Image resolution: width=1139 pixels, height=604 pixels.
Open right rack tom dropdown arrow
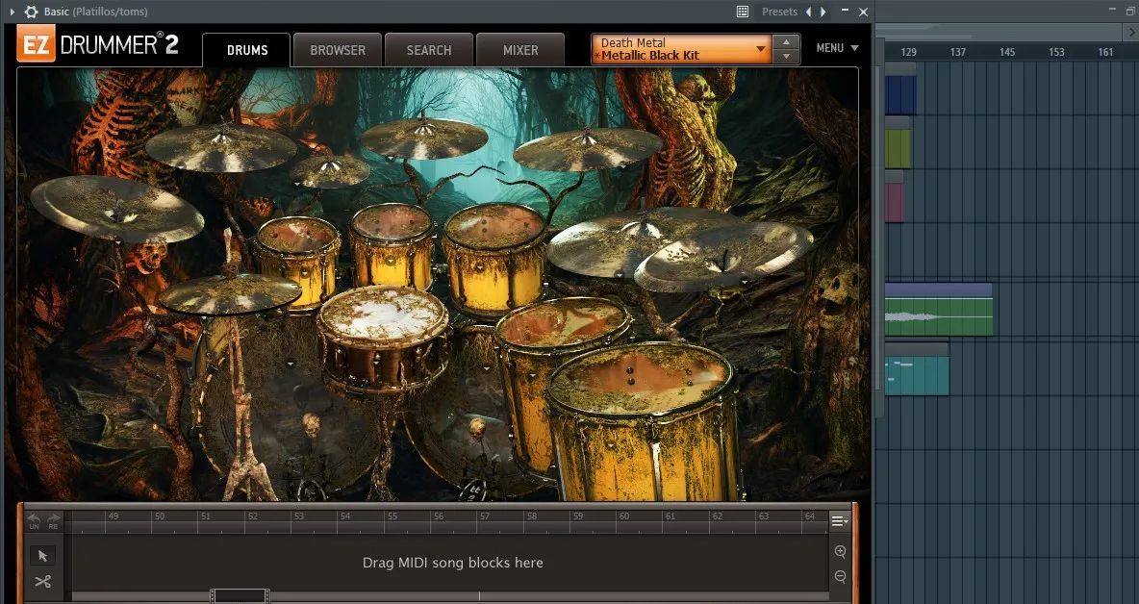click(x=478, y=267)
